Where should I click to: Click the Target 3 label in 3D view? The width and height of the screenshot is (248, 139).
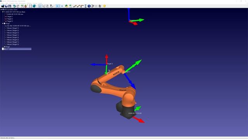(x=127, y=72)
